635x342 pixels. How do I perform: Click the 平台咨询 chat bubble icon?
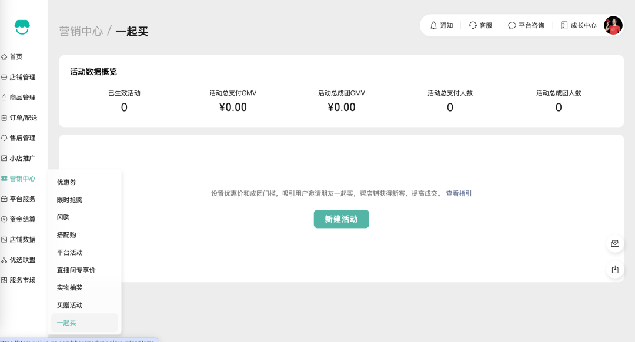point(512,25)
